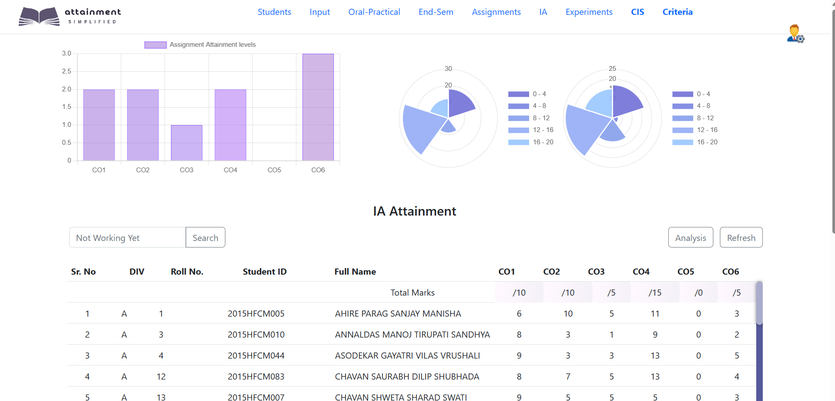
Task: Click the Refresh button
Action: coord(741,237)
